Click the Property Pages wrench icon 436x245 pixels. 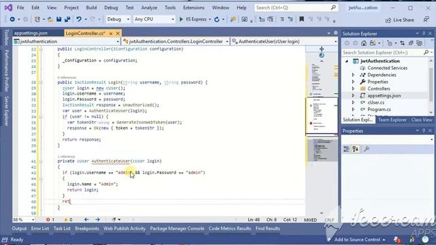tap(367, 149)
